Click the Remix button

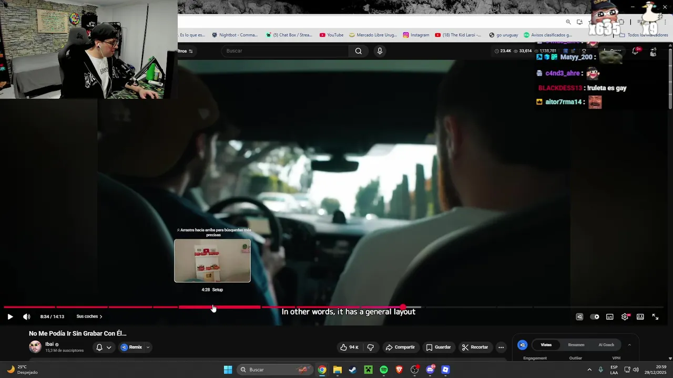coord(131,347)
